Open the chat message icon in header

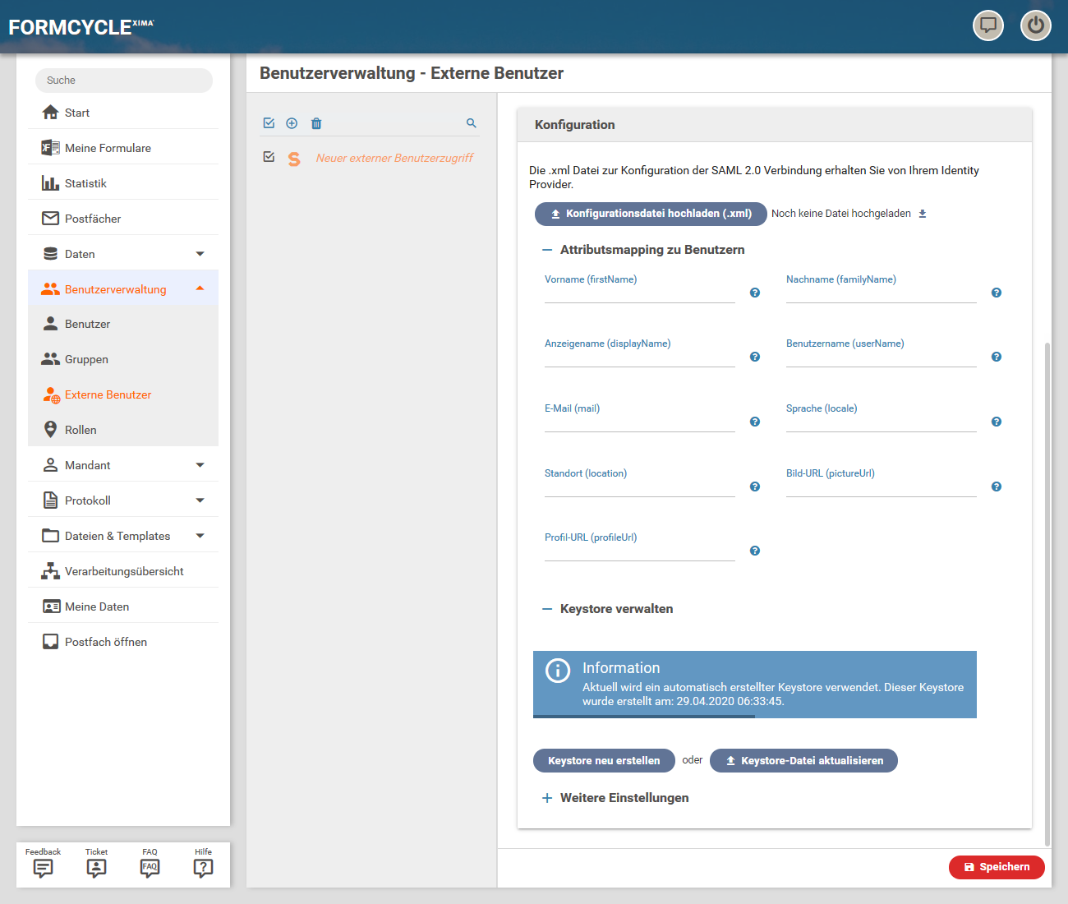click(x=987, y=25)
